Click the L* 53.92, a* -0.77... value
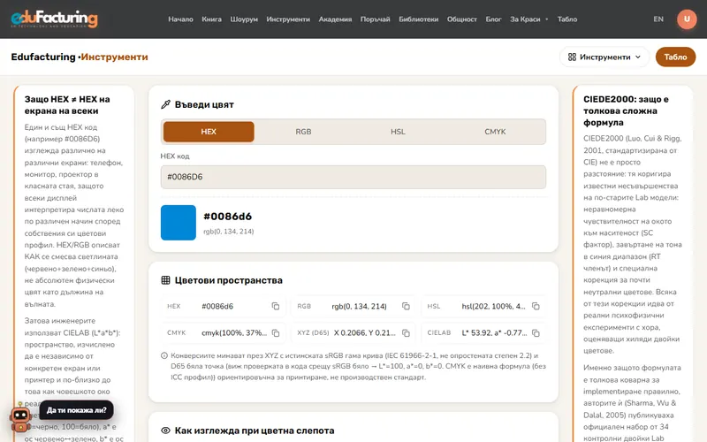This screenshot has width=707, height=442. click(495, 333)
